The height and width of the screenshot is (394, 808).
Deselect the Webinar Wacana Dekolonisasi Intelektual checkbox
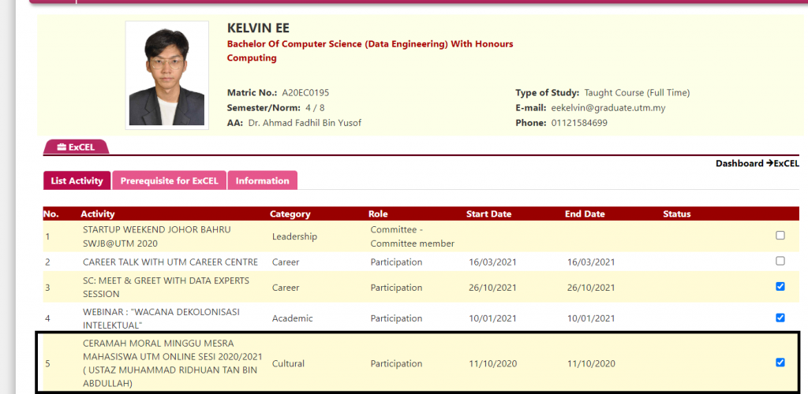pos(780,318)
